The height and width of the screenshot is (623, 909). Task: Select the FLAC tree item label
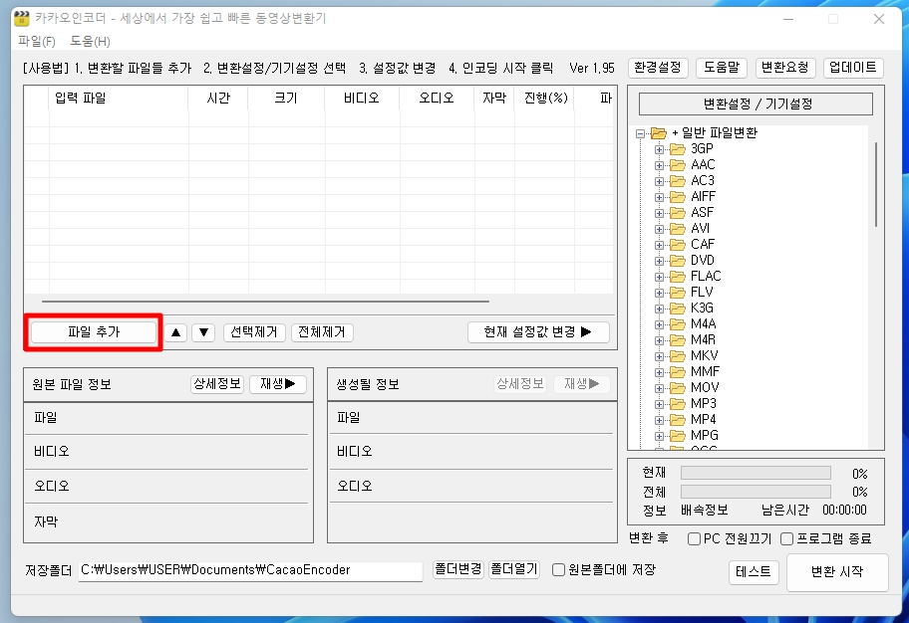(x=706, y=277)
